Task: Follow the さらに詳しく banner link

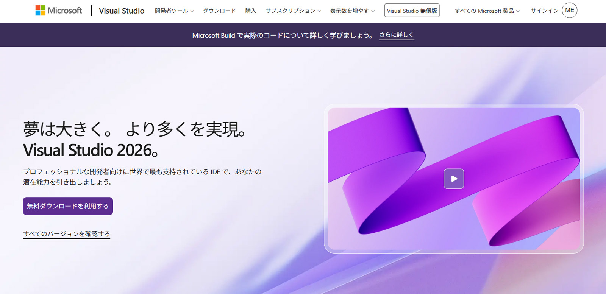Action: click(x=397, y=35)
